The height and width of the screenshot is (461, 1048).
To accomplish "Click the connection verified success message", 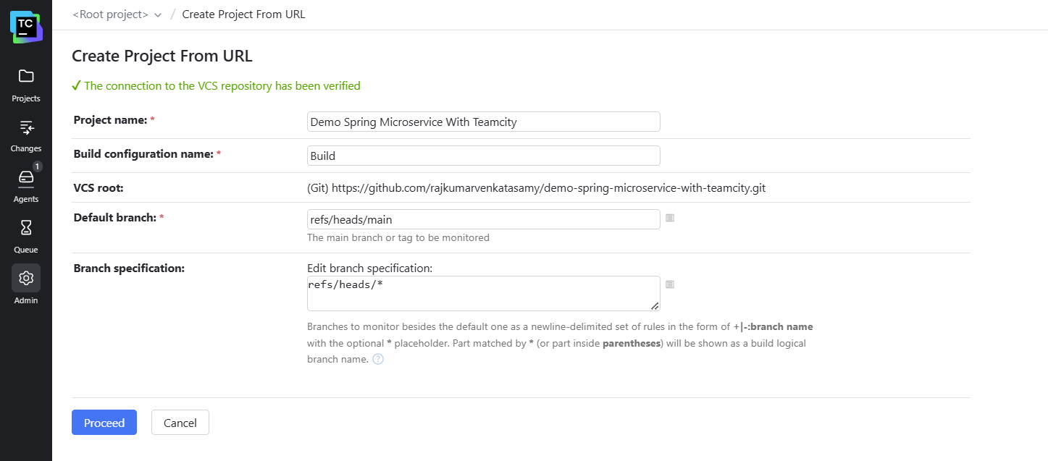I will (217, 85).
